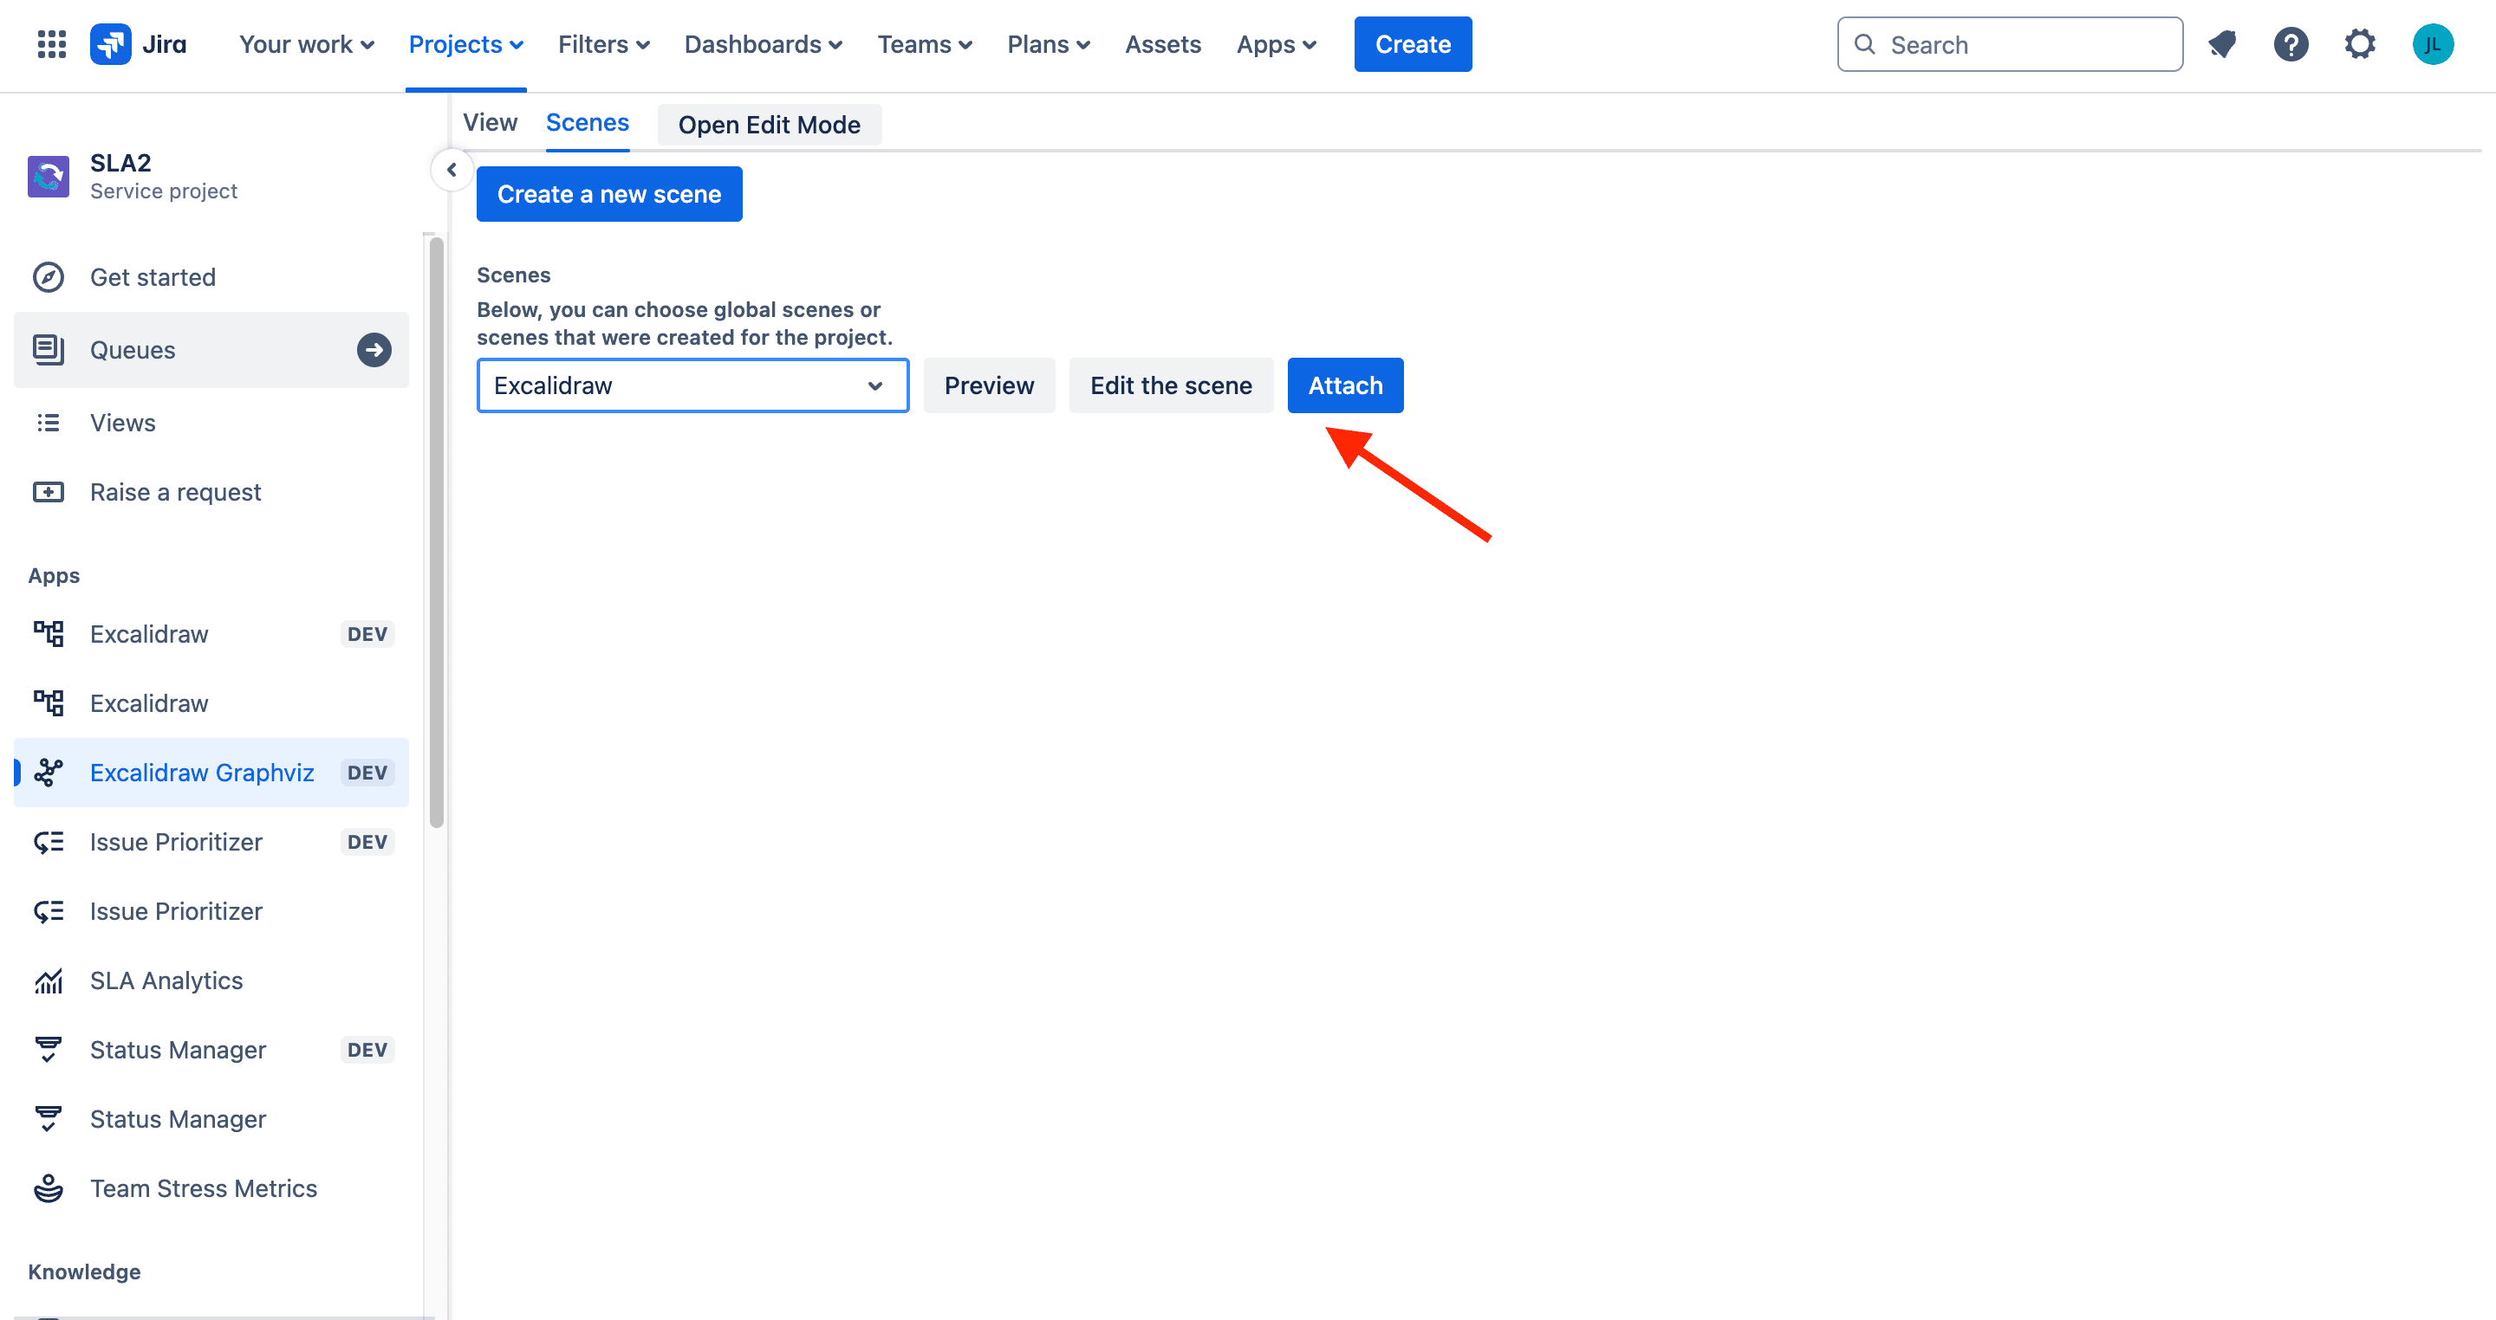Click the Team Stress Metrics icon
Image resolution: width=2496 pixels, height=1320 pixels.
coord(49,1188)
